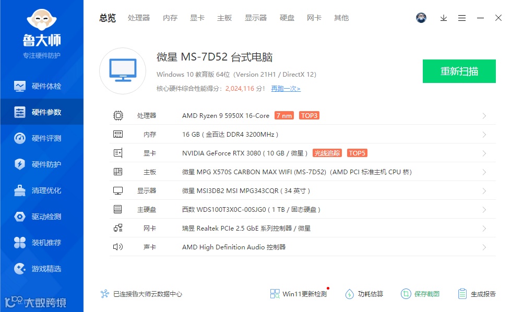511x312 pixels.
Task: Open 驱动检测 sidebar icon
Action: pyautogui.click(x=20, y=216)
